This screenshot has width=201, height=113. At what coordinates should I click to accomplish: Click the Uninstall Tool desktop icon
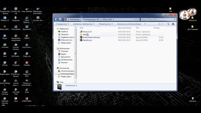[16, 92]
